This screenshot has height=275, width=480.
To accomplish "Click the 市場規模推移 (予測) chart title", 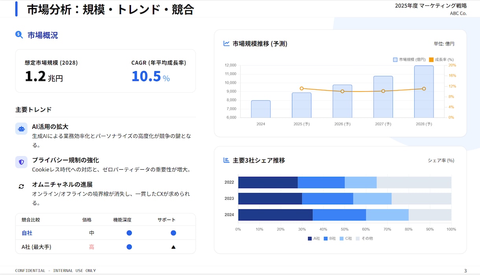I will (260, 44).
